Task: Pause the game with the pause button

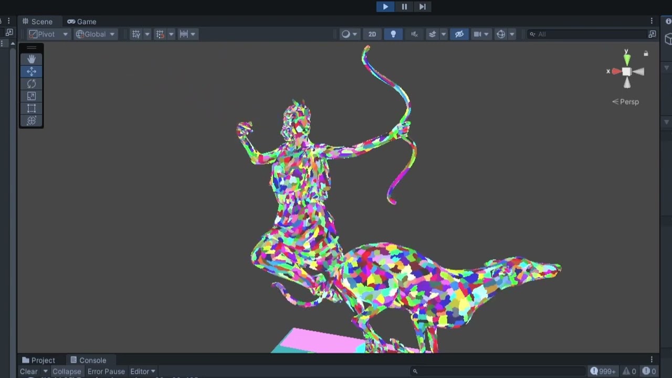Action: [x=404, y=6]
